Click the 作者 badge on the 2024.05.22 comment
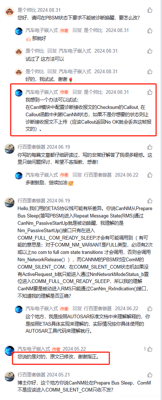This screenshot has width=162, height=400. pos(56,349)
